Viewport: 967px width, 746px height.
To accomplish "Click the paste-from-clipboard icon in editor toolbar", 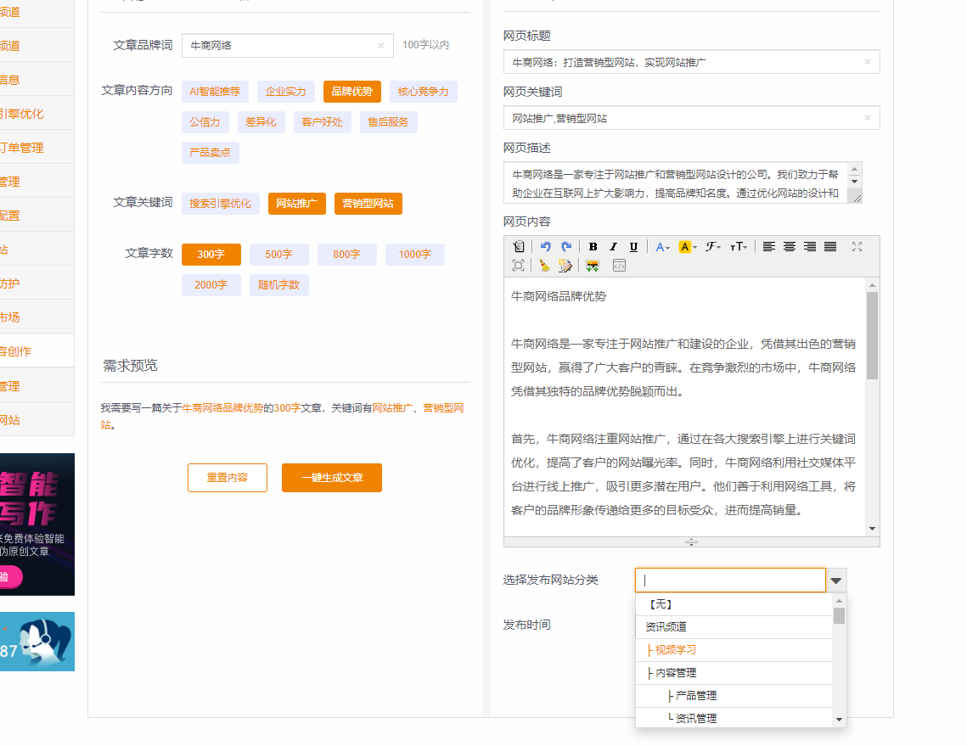I will [x=519, y=247].
